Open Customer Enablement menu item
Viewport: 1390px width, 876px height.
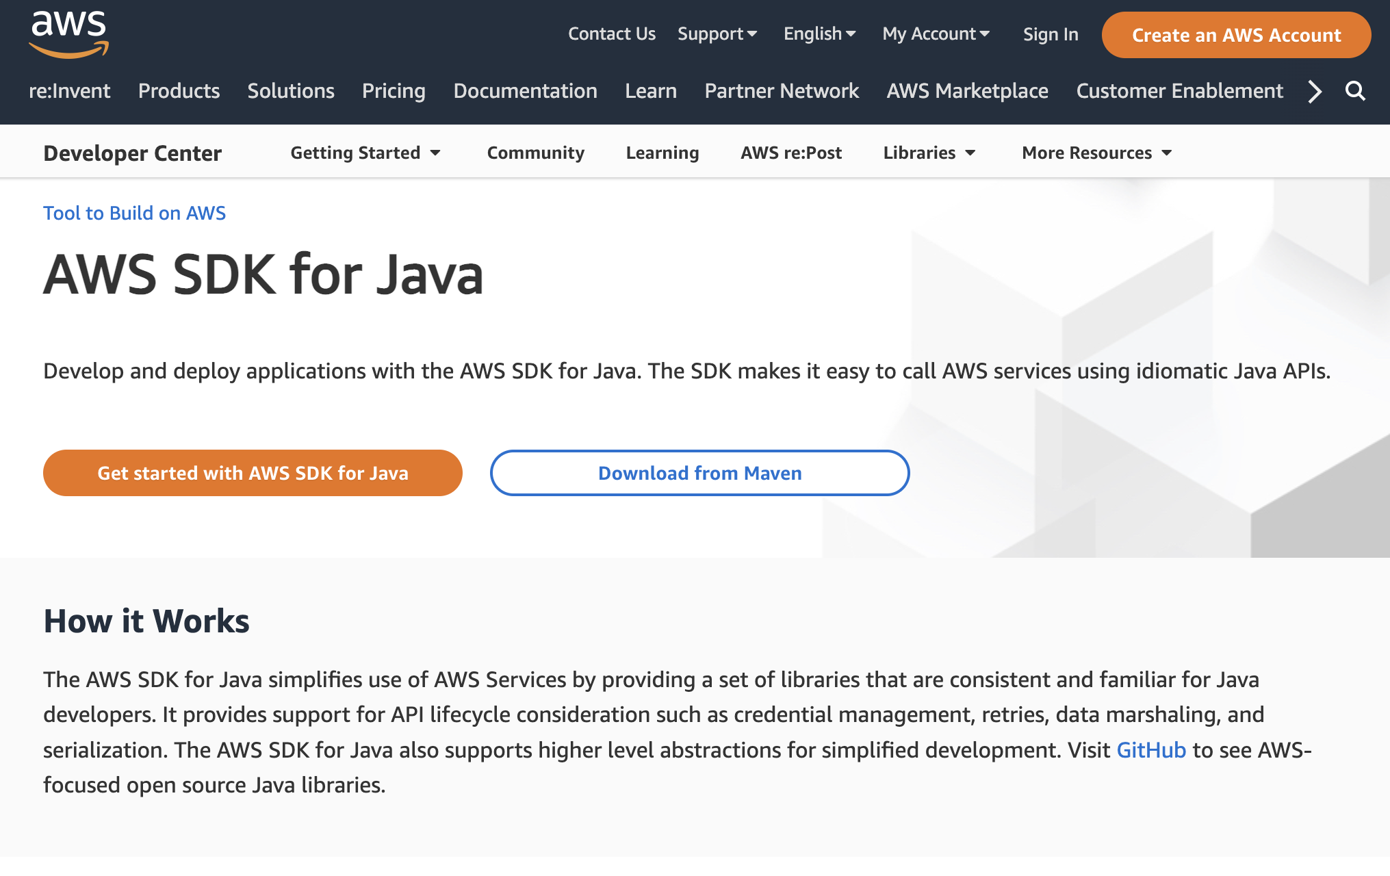click(1179, 91)
